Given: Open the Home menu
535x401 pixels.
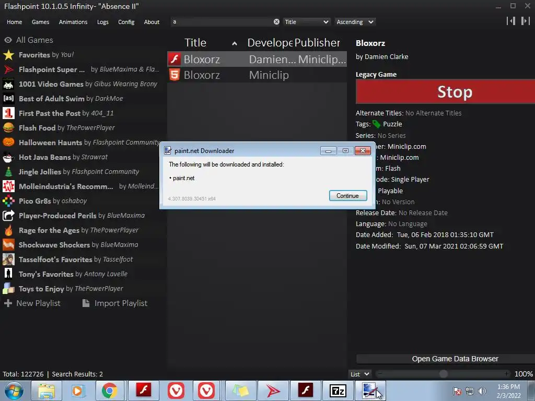Looking at the screenshot, I should [14, 22].
